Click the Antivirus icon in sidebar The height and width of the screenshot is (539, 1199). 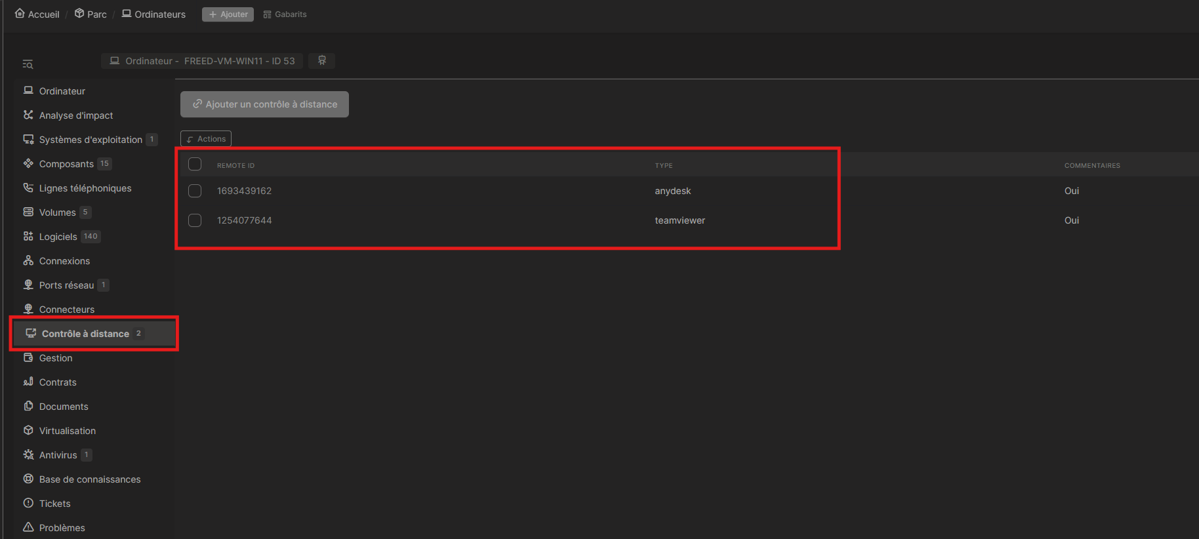click(28, 454)
